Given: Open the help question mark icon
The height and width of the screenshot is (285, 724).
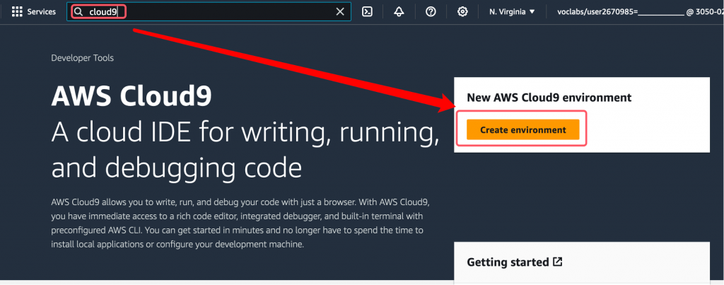Looking at the screenshot, I should pyautogui.click(x=431, y=12).
